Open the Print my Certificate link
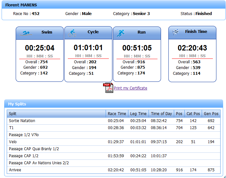The width and height of the screenshot is (226, 178). point(131,88)
